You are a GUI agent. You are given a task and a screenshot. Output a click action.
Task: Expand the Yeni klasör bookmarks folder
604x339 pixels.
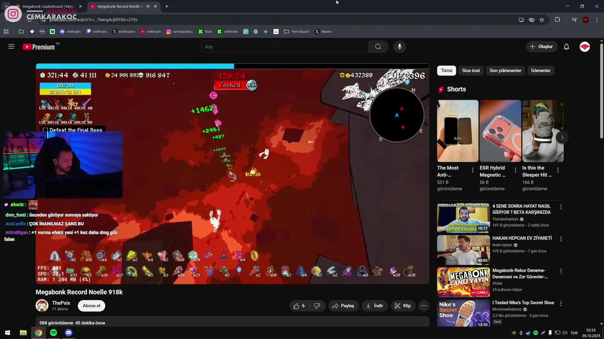297,32
